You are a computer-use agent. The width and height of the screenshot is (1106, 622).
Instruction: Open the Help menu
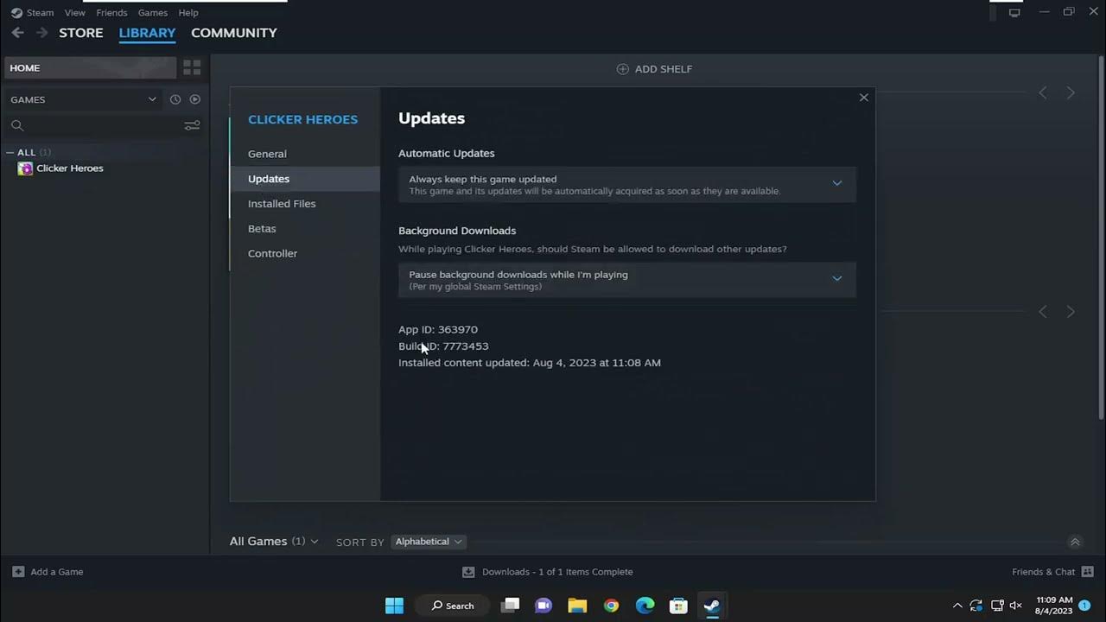pyautogui.click(x=188, y=13)
